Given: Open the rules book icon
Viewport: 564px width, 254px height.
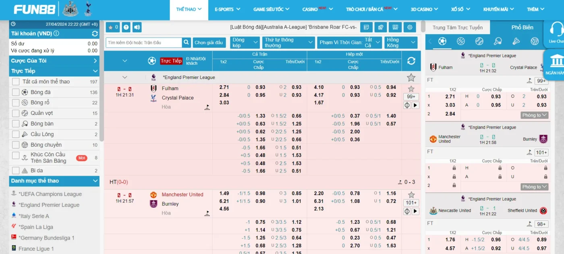Looking at the screenshot, I should click(x=395, y=27).
